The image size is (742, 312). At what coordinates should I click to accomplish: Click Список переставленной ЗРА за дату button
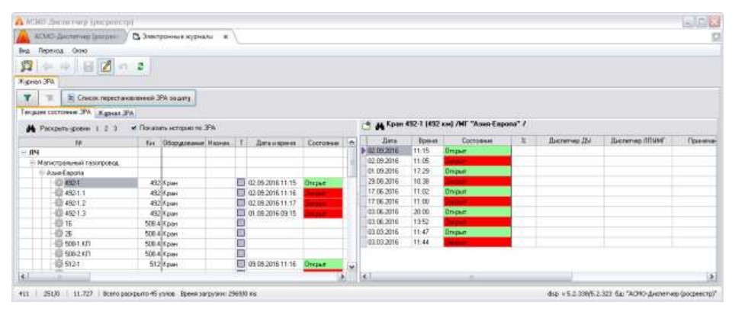(129, 98)
